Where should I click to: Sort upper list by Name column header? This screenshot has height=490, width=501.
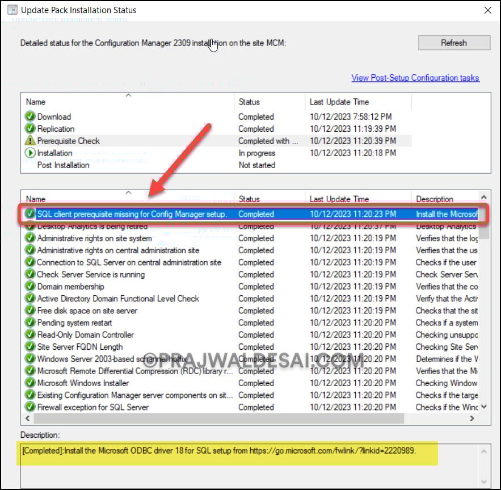point(128,102)
